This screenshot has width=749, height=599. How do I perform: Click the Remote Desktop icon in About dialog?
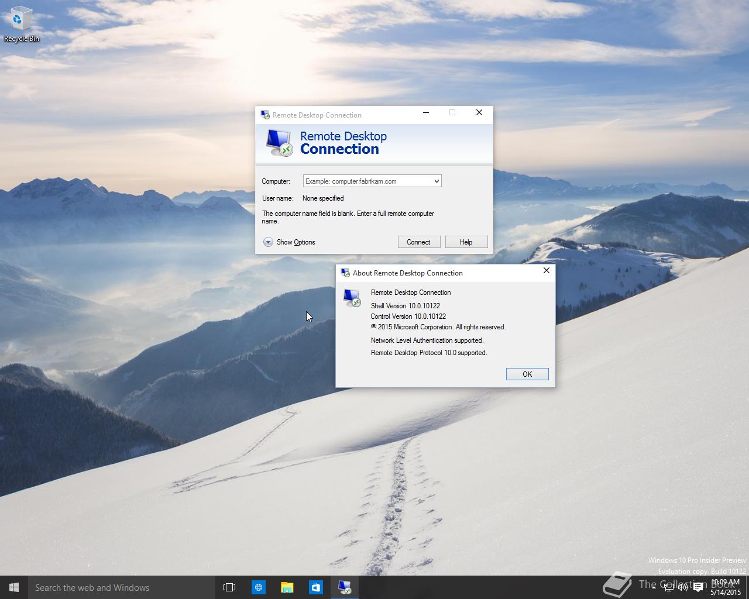pyautogui.click(x=352, y=298)
